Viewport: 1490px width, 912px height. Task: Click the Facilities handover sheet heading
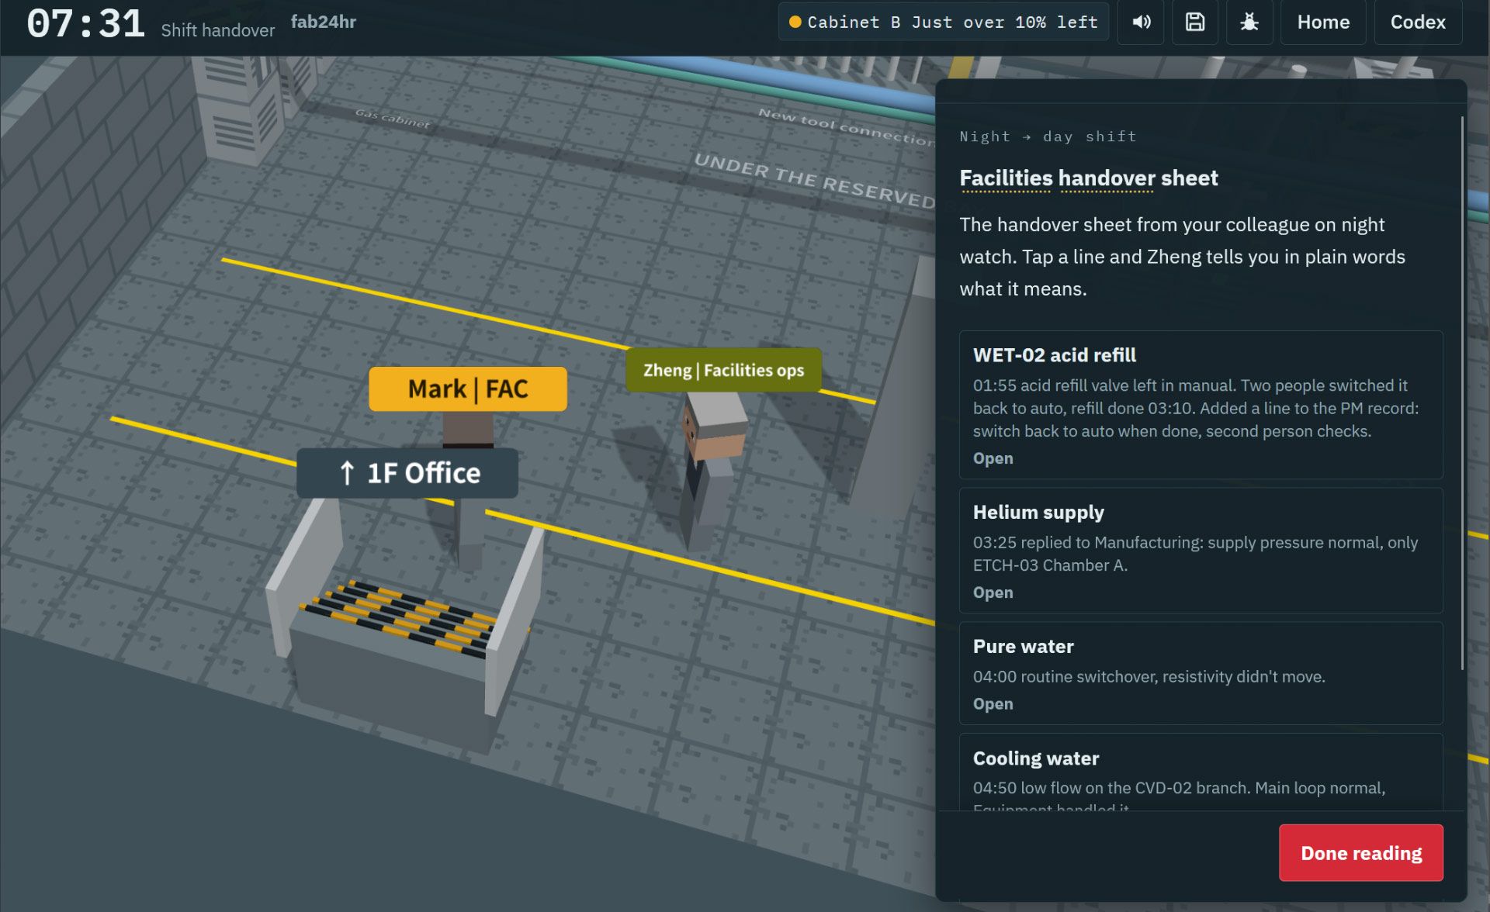click(x=1089, y=178)
